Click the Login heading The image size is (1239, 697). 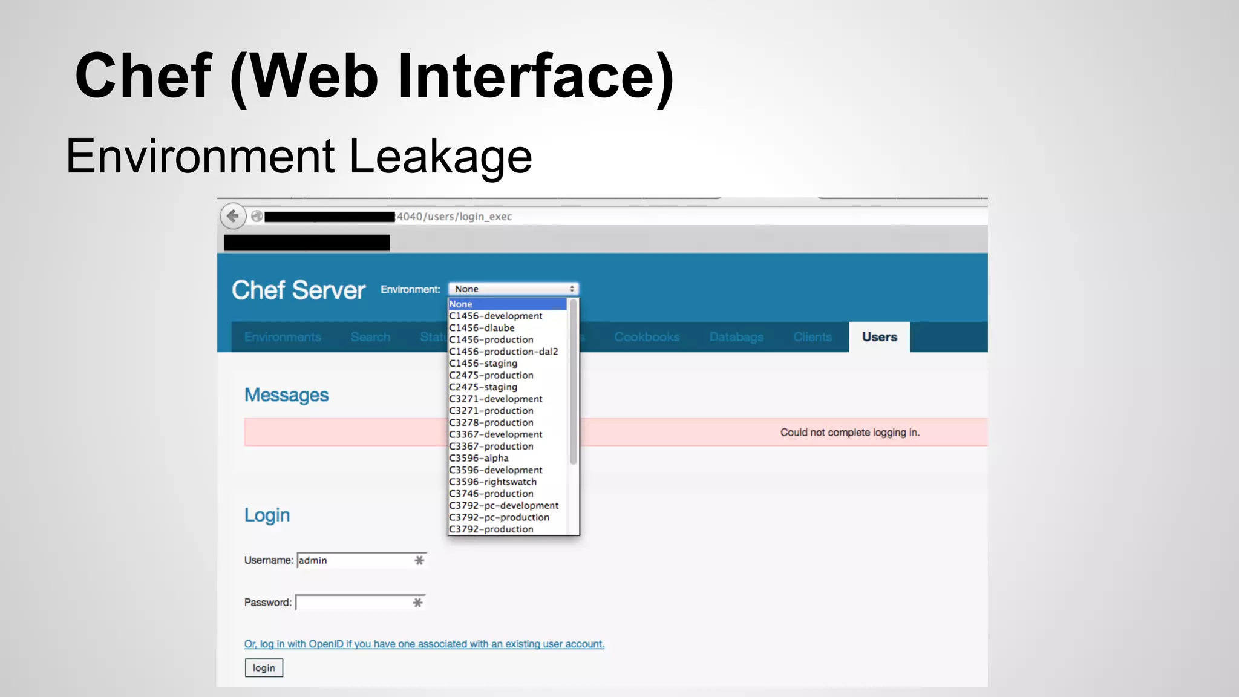pyautogui.click(x=267, y=515)
